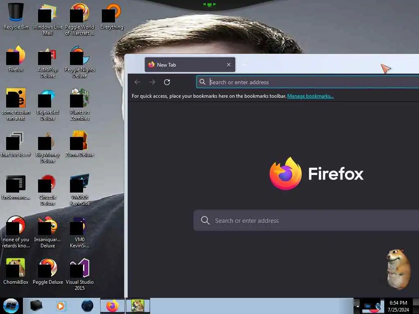Screen dimensions: 419x314
Task: Open the Insaniquar... Deluxe desktop icon
Action: [47, 232]
